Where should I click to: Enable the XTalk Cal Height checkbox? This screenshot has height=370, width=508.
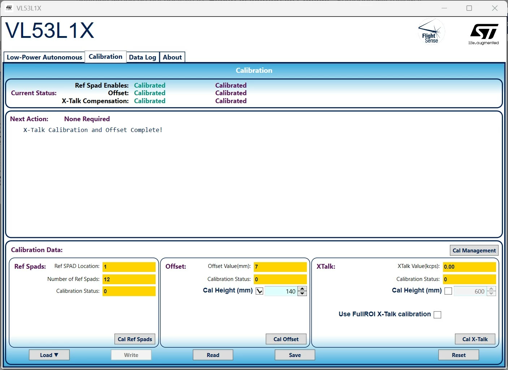tap(448, 291)
